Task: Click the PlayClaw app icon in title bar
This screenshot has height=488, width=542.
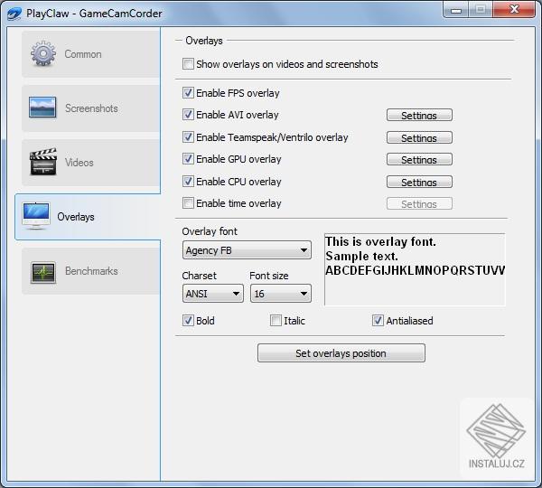Action: pos(14,14)
